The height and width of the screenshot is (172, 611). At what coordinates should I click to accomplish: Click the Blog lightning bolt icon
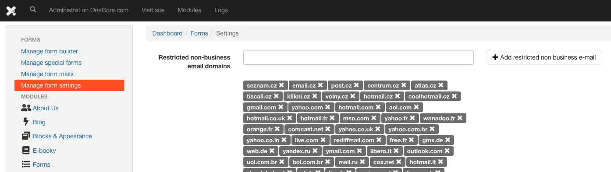25,122
